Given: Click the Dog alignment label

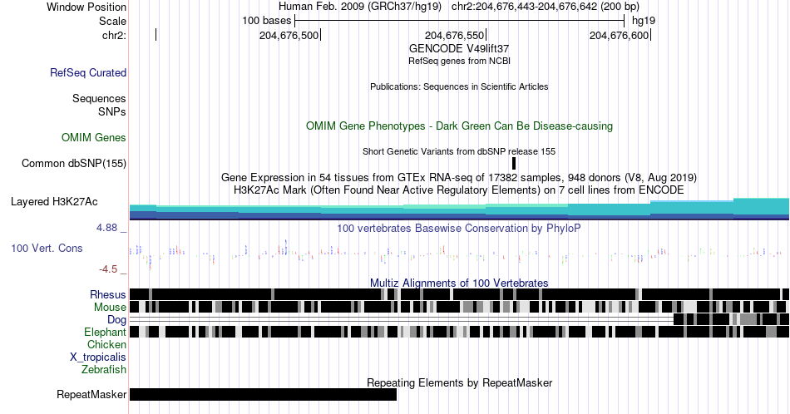Looking at the screenshot, I should 116,320.
